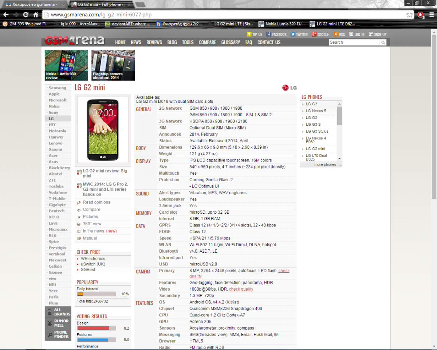437x350 pixels.
Task: Open In the news page icon
Action: pos(79,231)
